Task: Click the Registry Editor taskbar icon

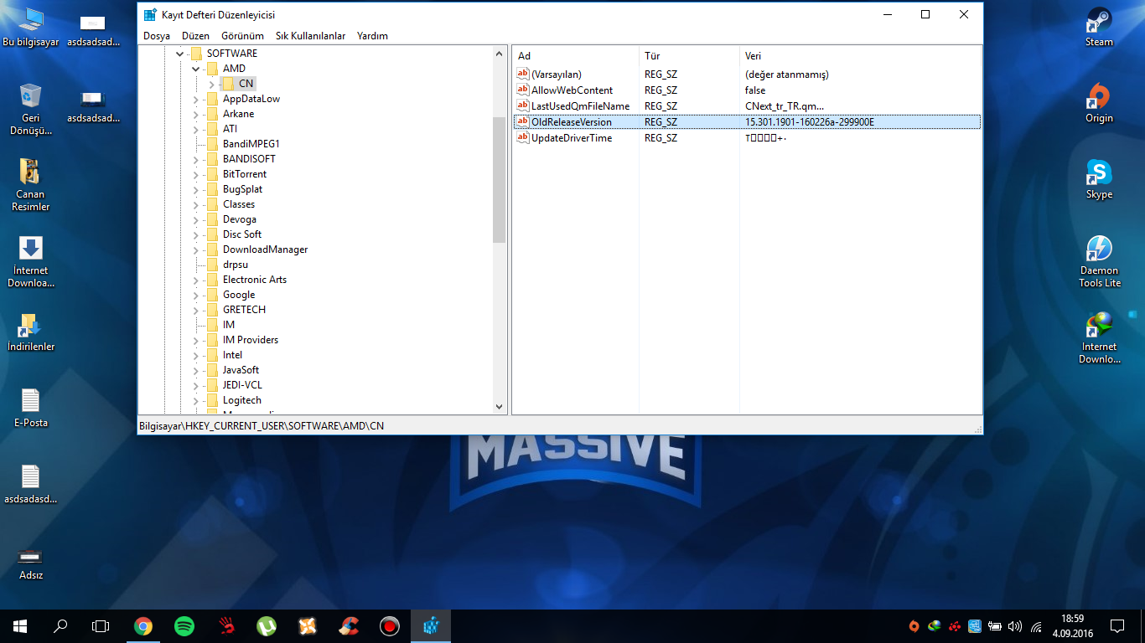Action: [x=431, y=625]
